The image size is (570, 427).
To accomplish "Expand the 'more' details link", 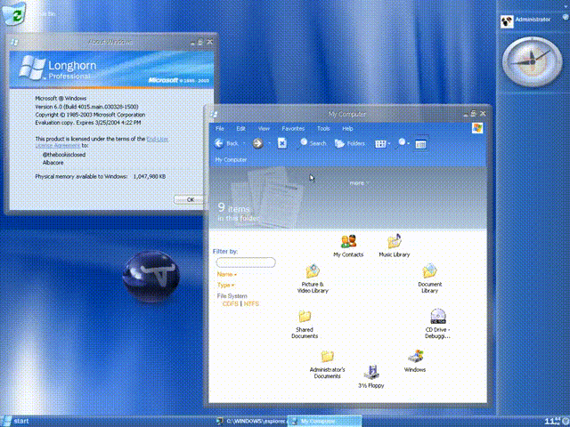I will coord(359,183).
